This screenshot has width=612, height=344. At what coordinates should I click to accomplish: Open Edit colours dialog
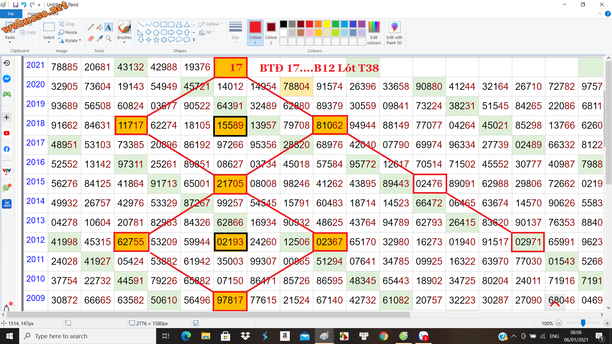pyautogui.click(x=374, y=32)
